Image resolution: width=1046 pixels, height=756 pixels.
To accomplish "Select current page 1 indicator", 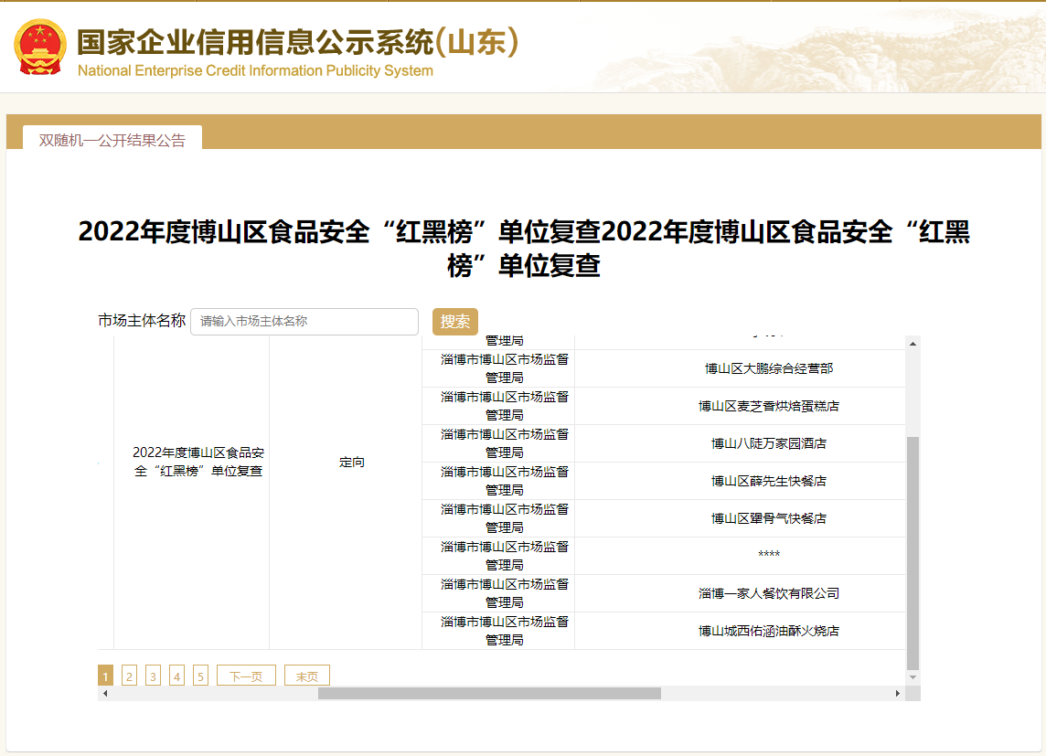I will click(105, 676).
